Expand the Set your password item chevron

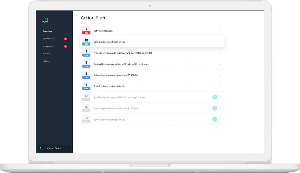click(221, 31)
